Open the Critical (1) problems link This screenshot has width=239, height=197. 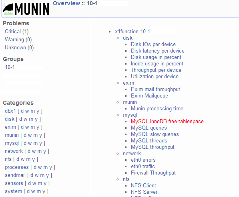click(x=17, y=31)
